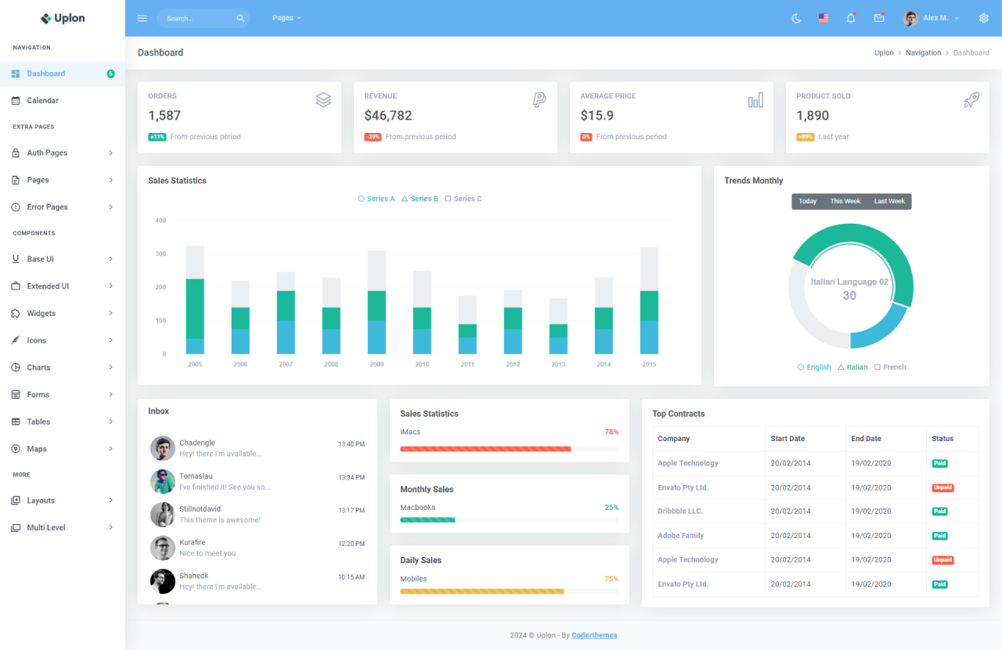Click the Calendar sidebar icon
1002x650 pixels.
16,101
